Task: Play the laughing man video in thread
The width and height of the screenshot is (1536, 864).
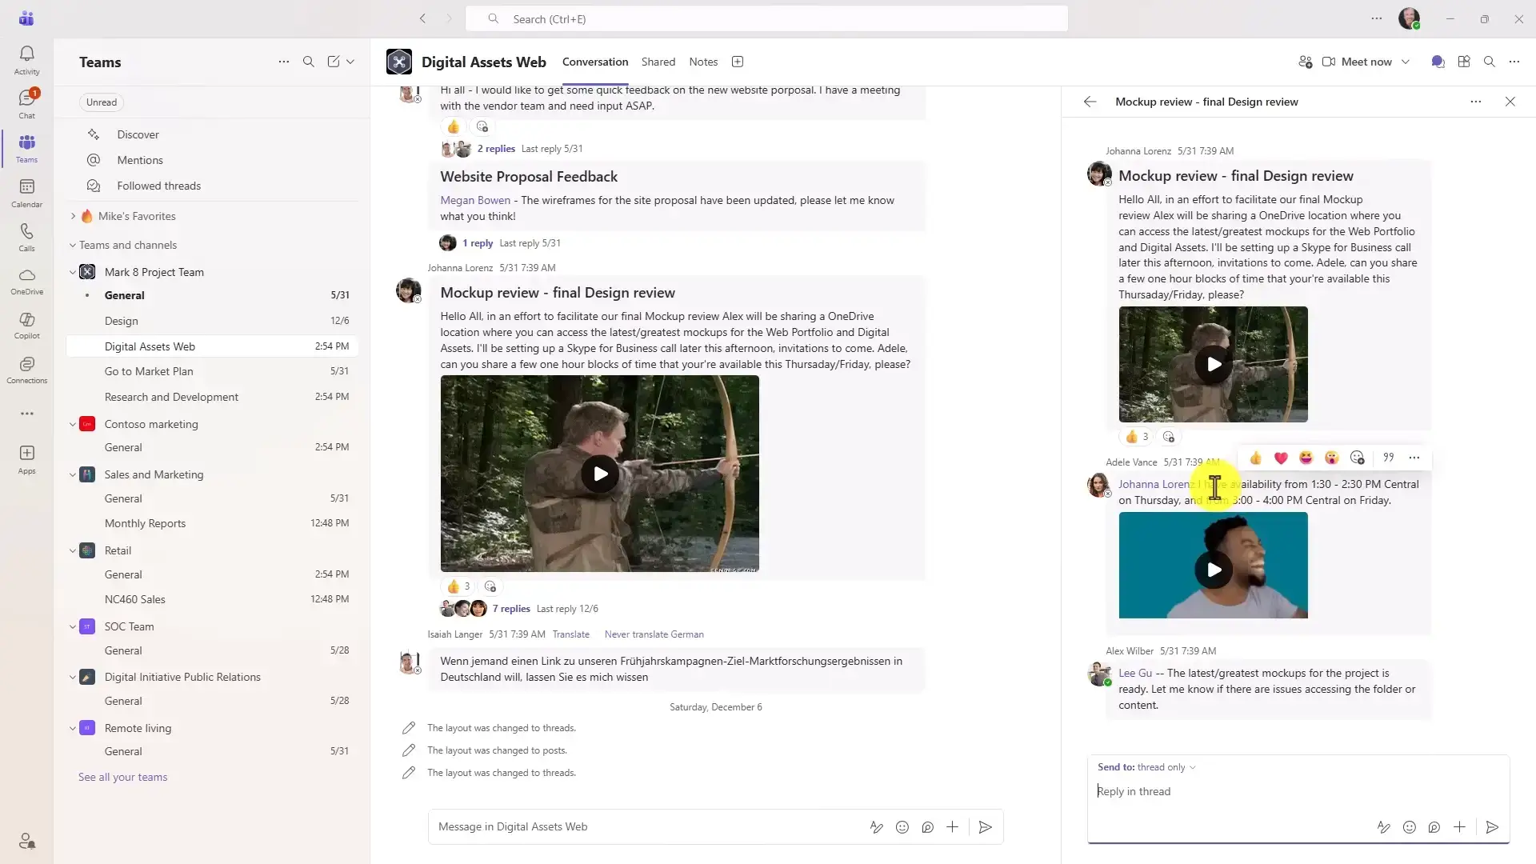Action: pyautogui.click(x=1214, y=570)
